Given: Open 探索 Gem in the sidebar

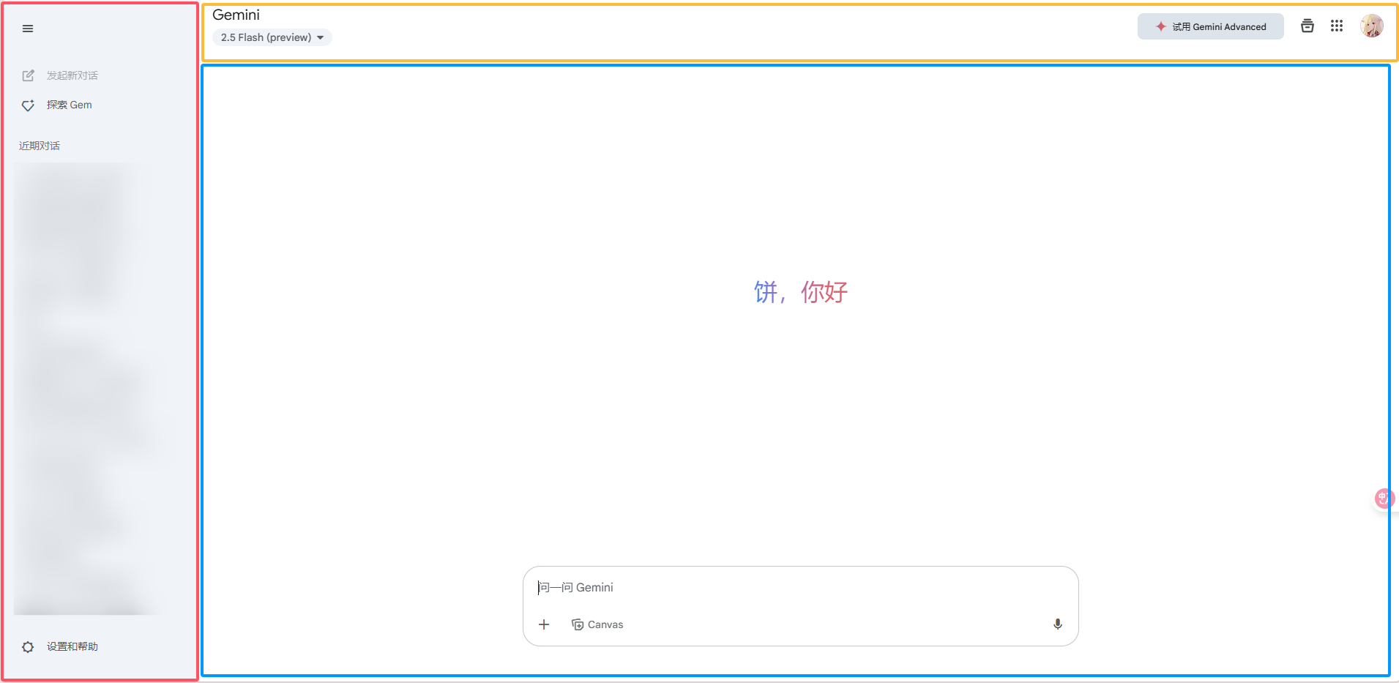Looking at the screenshot, I should point(70,105).
